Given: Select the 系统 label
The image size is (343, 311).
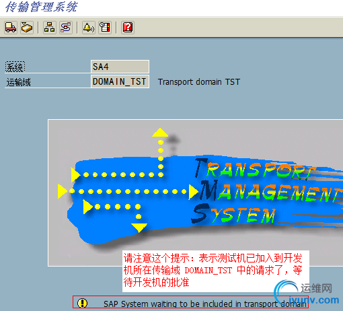Looking at the screenshot, I should pos(15,67).
